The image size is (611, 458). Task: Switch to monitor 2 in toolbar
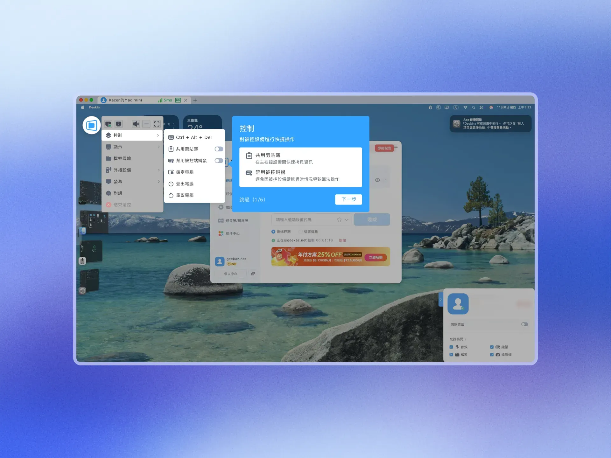tap(119, 124)
